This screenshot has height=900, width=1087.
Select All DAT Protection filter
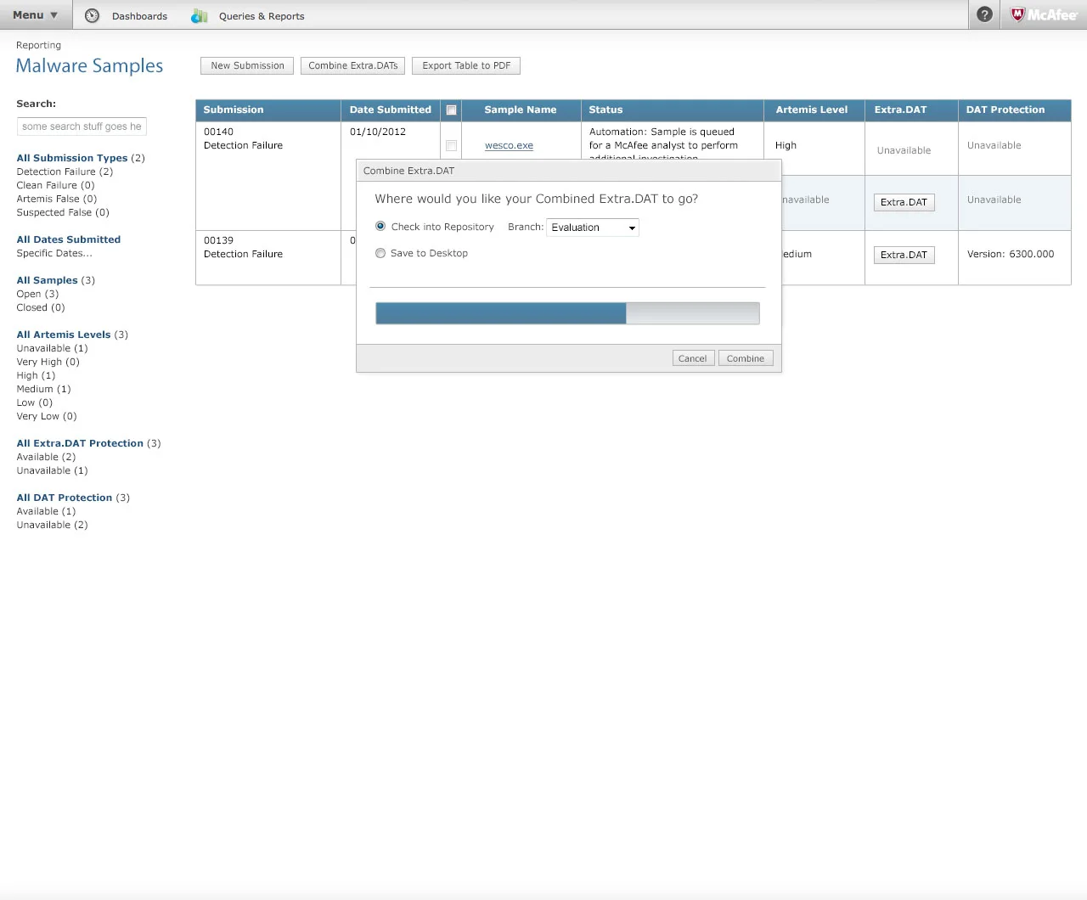65,498
